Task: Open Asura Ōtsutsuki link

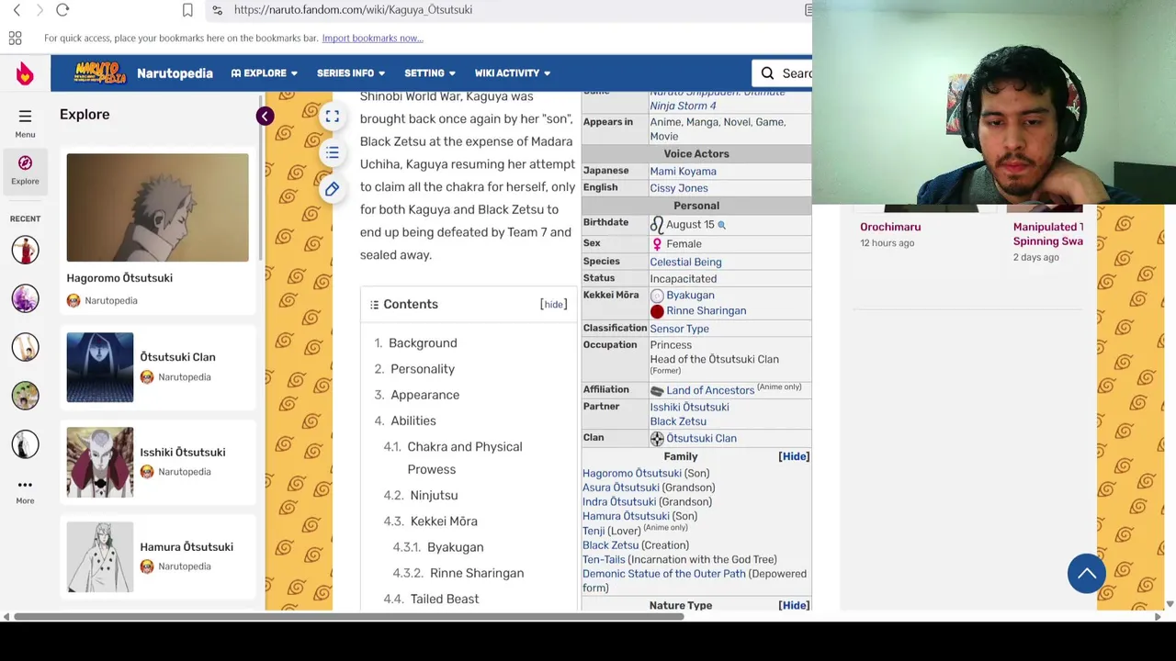Action: coord(620,488)
